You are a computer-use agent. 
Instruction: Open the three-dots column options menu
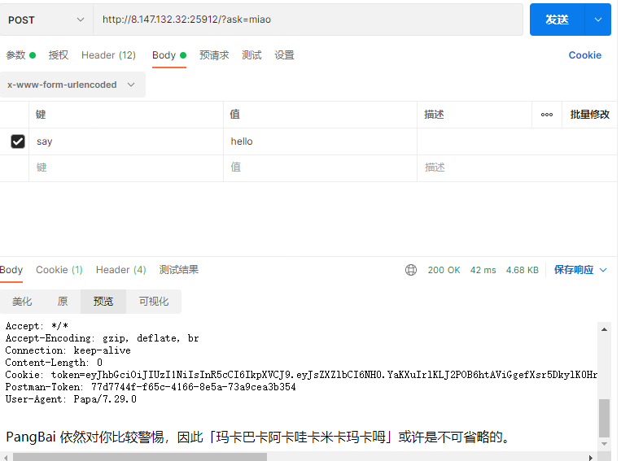click(x=546, y=115)
